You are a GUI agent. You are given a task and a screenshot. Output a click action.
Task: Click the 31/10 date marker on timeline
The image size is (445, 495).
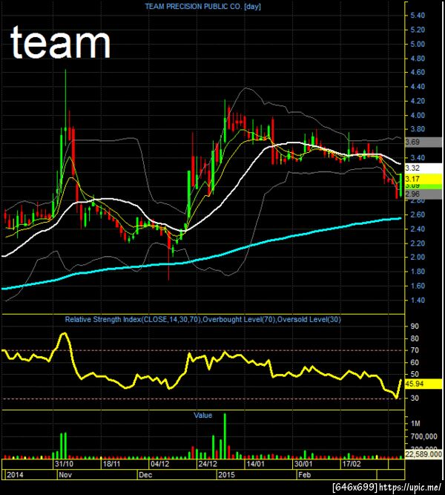(64, 464)
